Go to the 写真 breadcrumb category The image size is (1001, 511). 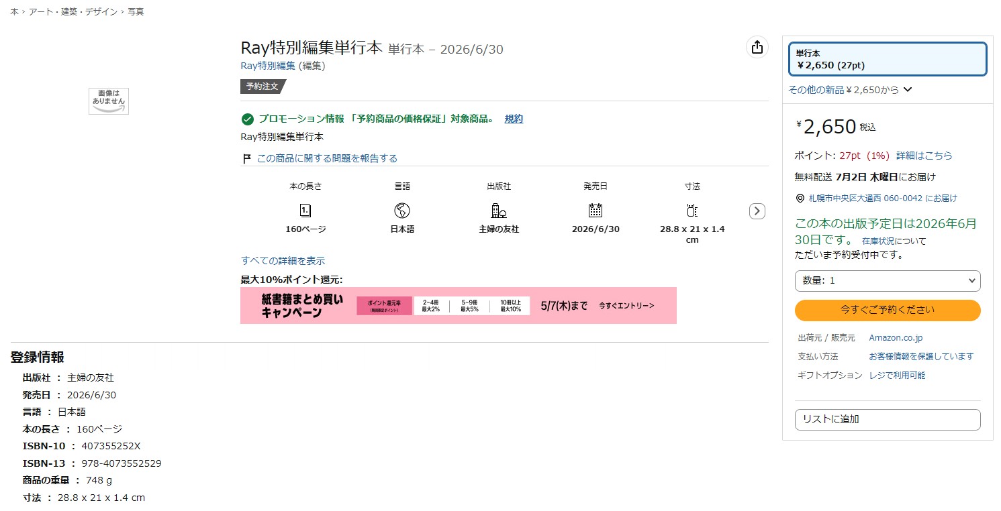click(136, 12)
